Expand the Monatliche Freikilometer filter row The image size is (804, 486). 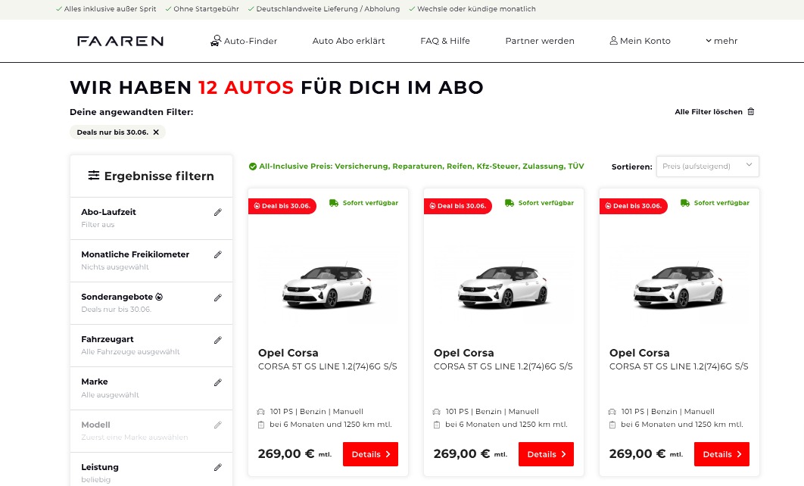[151, 260]
